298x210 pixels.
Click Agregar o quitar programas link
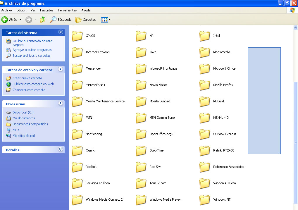32,50
